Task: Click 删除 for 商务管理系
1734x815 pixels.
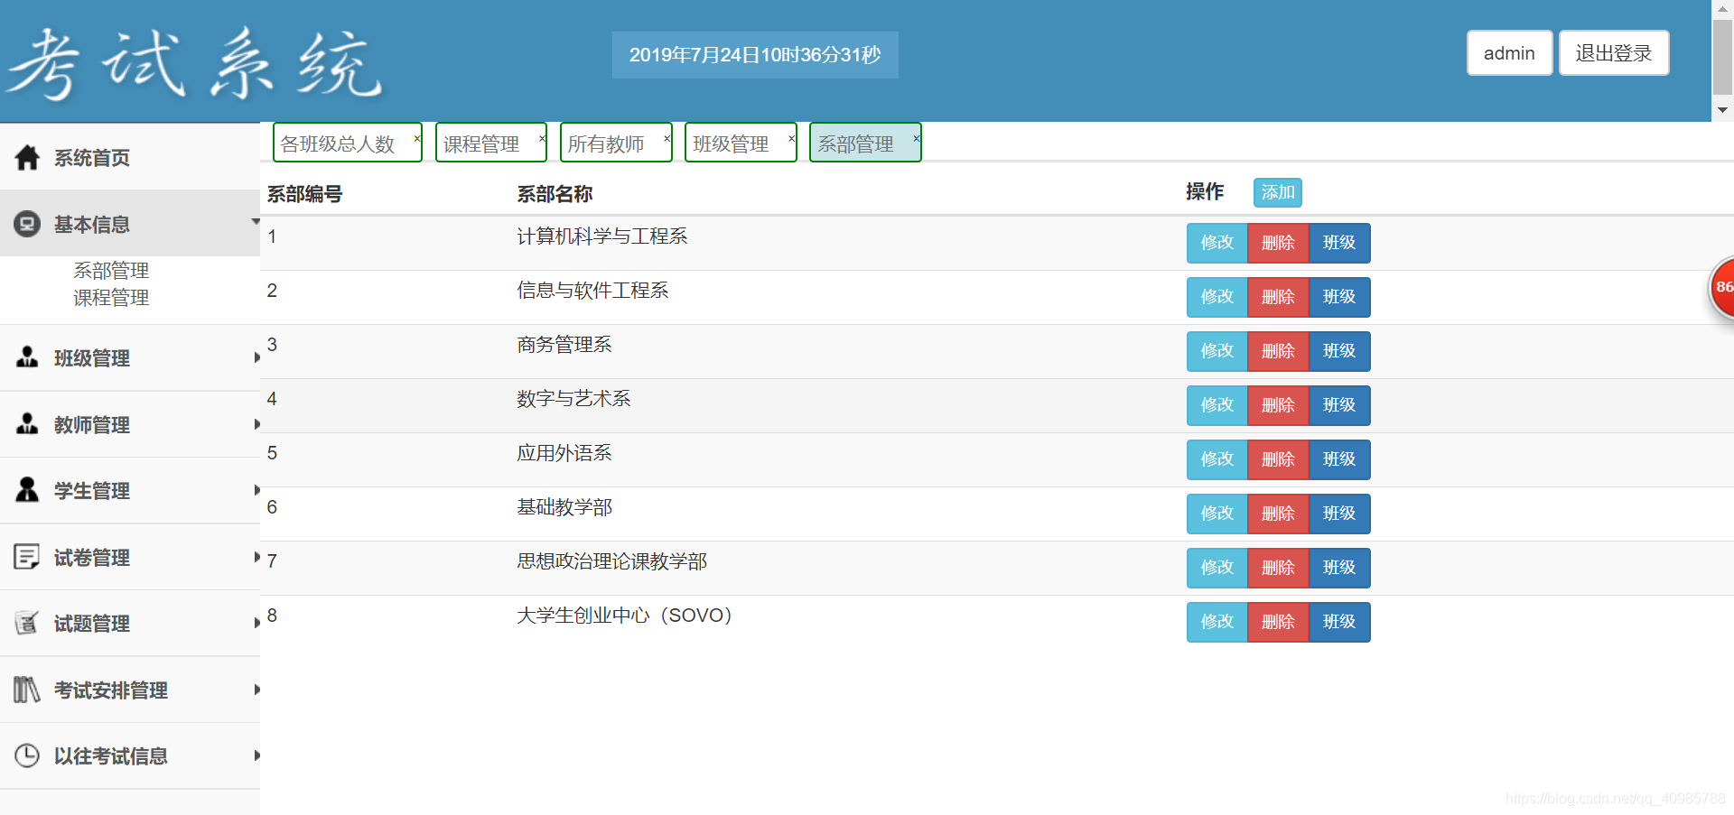Action: click(x=1278, y=351)
